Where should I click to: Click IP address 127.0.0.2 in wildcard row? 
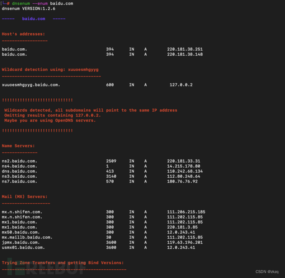point(181,85)
